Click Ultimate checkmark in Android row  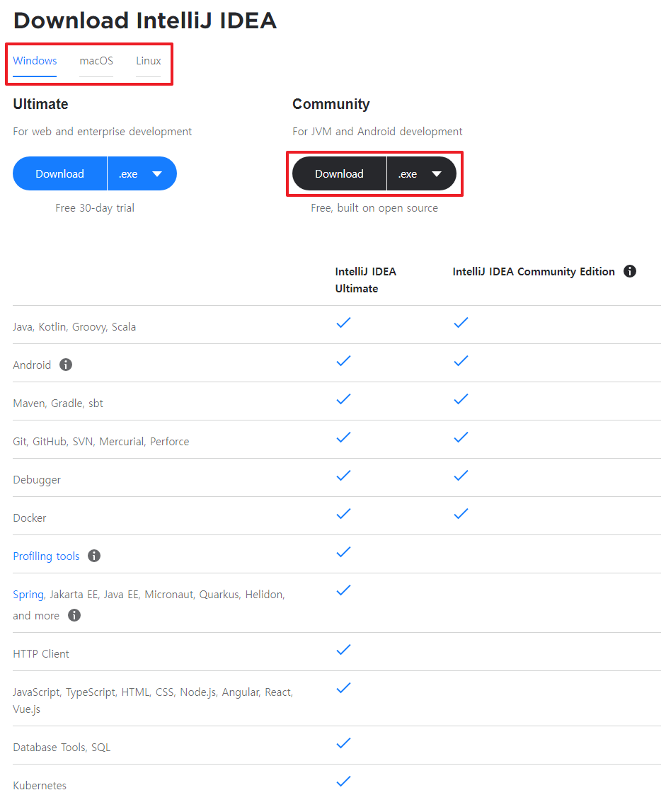pyautogui.click(x=343, y=361)
